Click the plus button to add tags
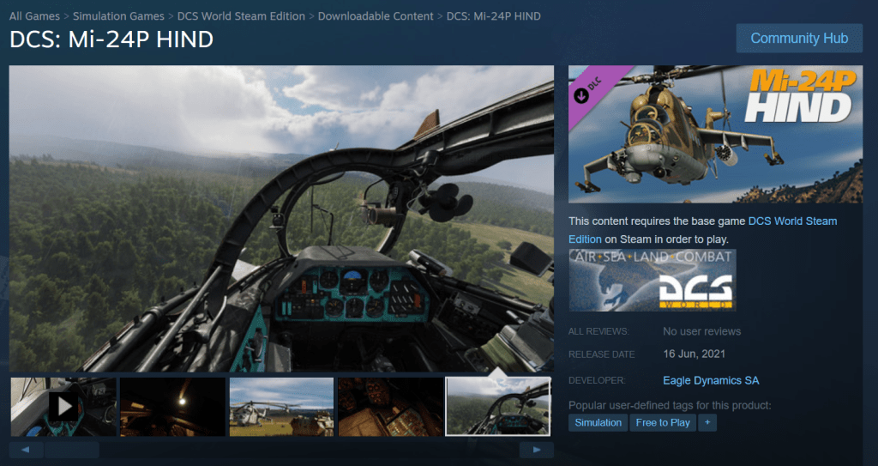 (707, 422)
